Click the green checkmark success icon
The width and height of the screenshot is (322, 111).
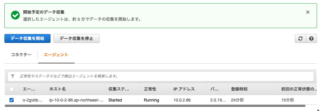(15, 15)
